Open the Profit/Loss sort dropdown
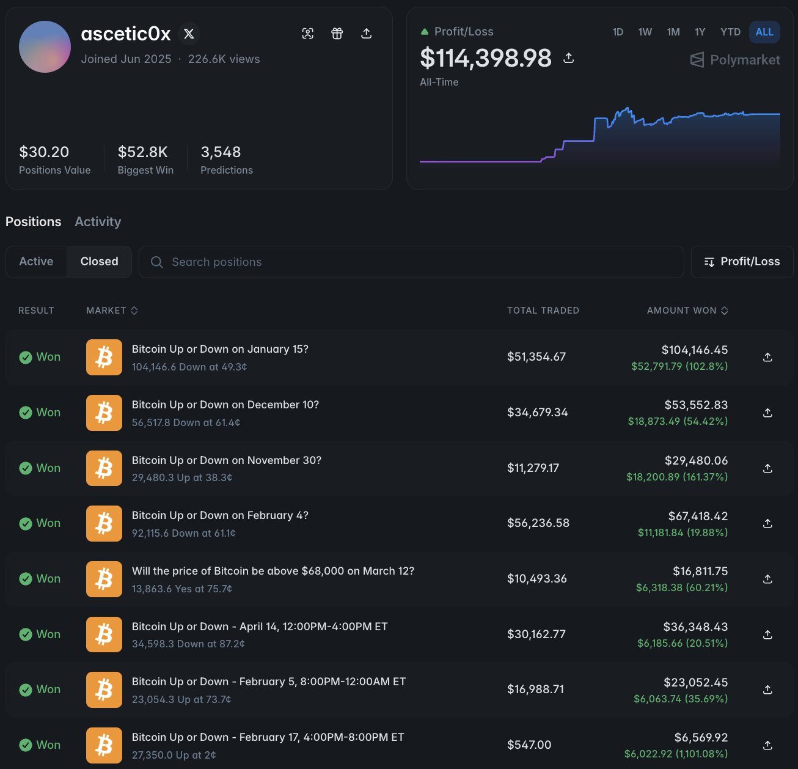Screen dimensions: 798x769 [742, 262]
